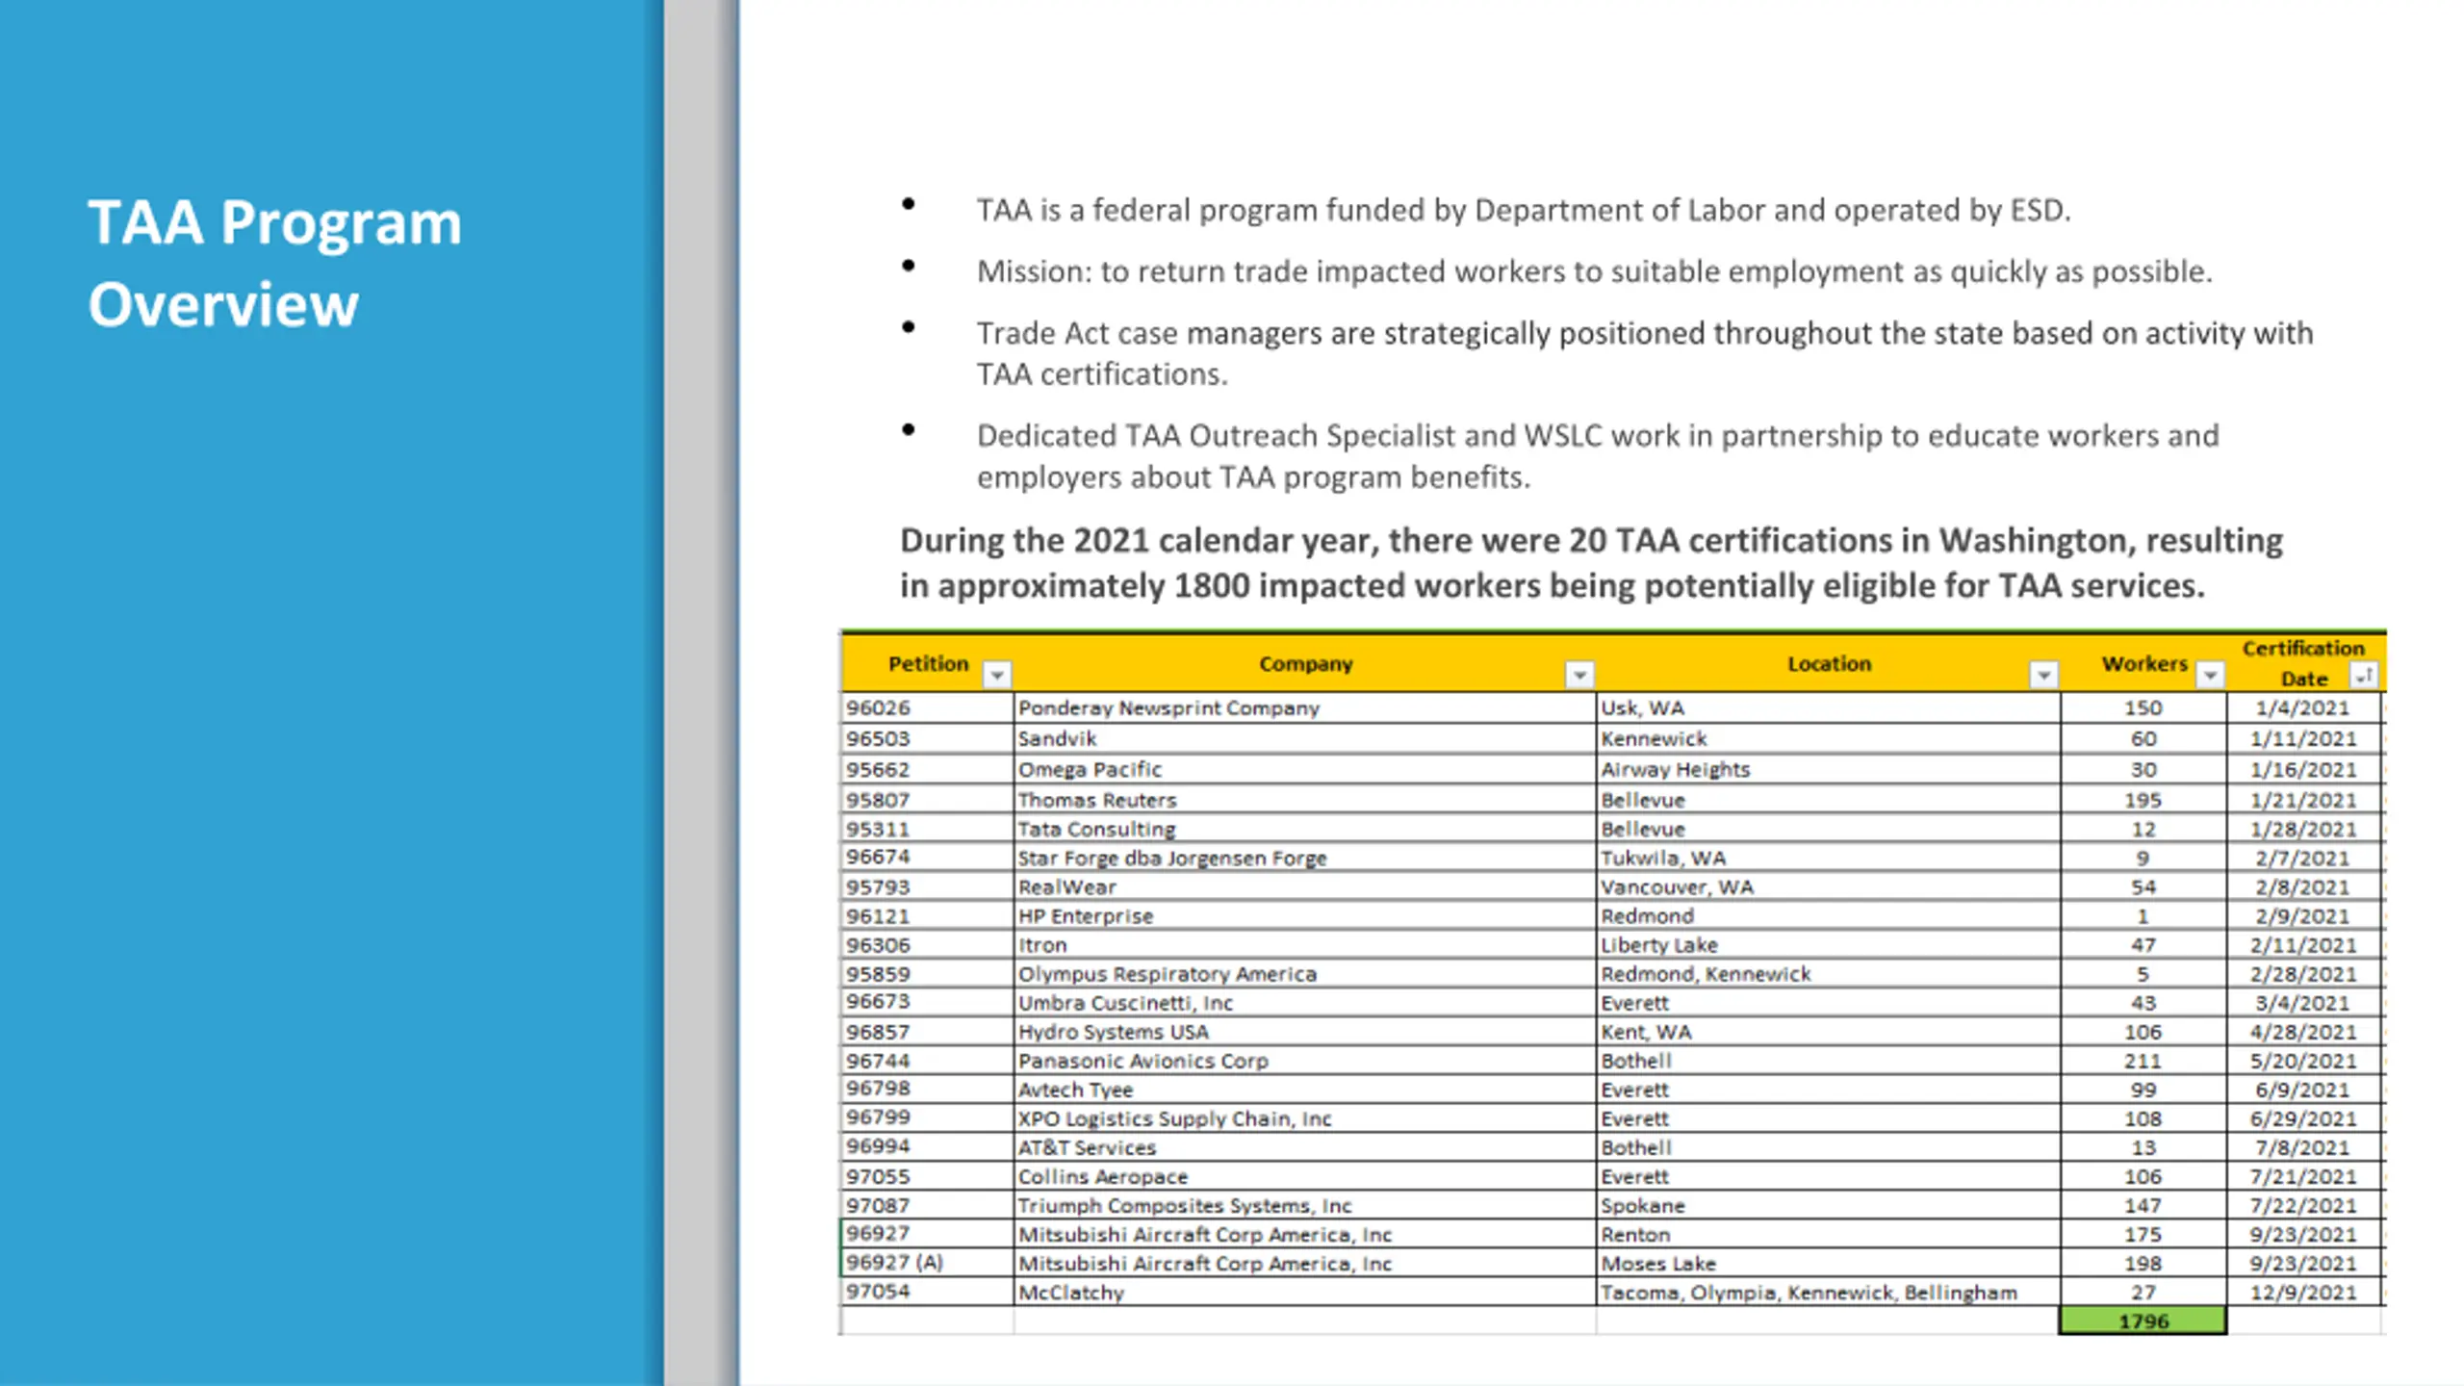Viewport: 2464px width, 1386px height.
Task: Open the Petition column filter dropdown
Action: coord(997,675)
